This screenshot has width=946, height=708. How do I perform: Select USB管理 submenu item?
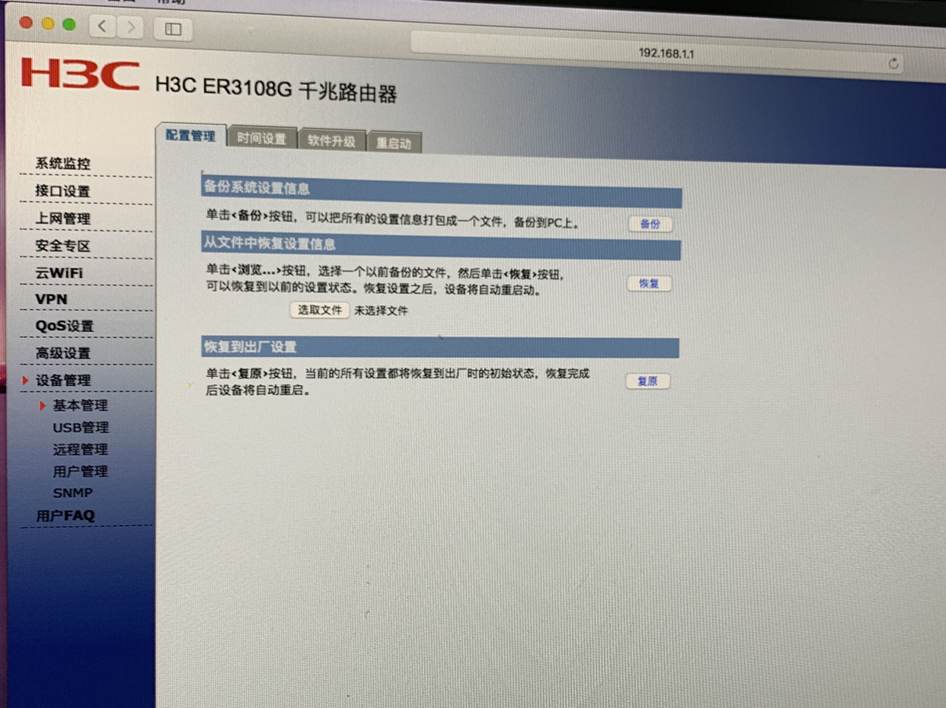[81, 428]
